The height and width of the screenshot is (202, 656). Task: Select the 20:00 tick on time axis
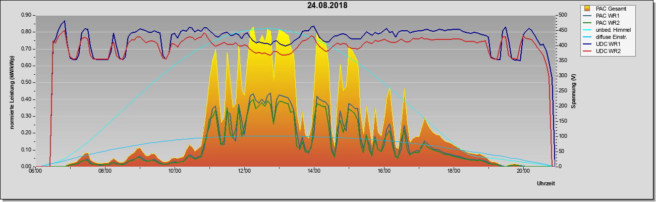[x=523, y=171]
